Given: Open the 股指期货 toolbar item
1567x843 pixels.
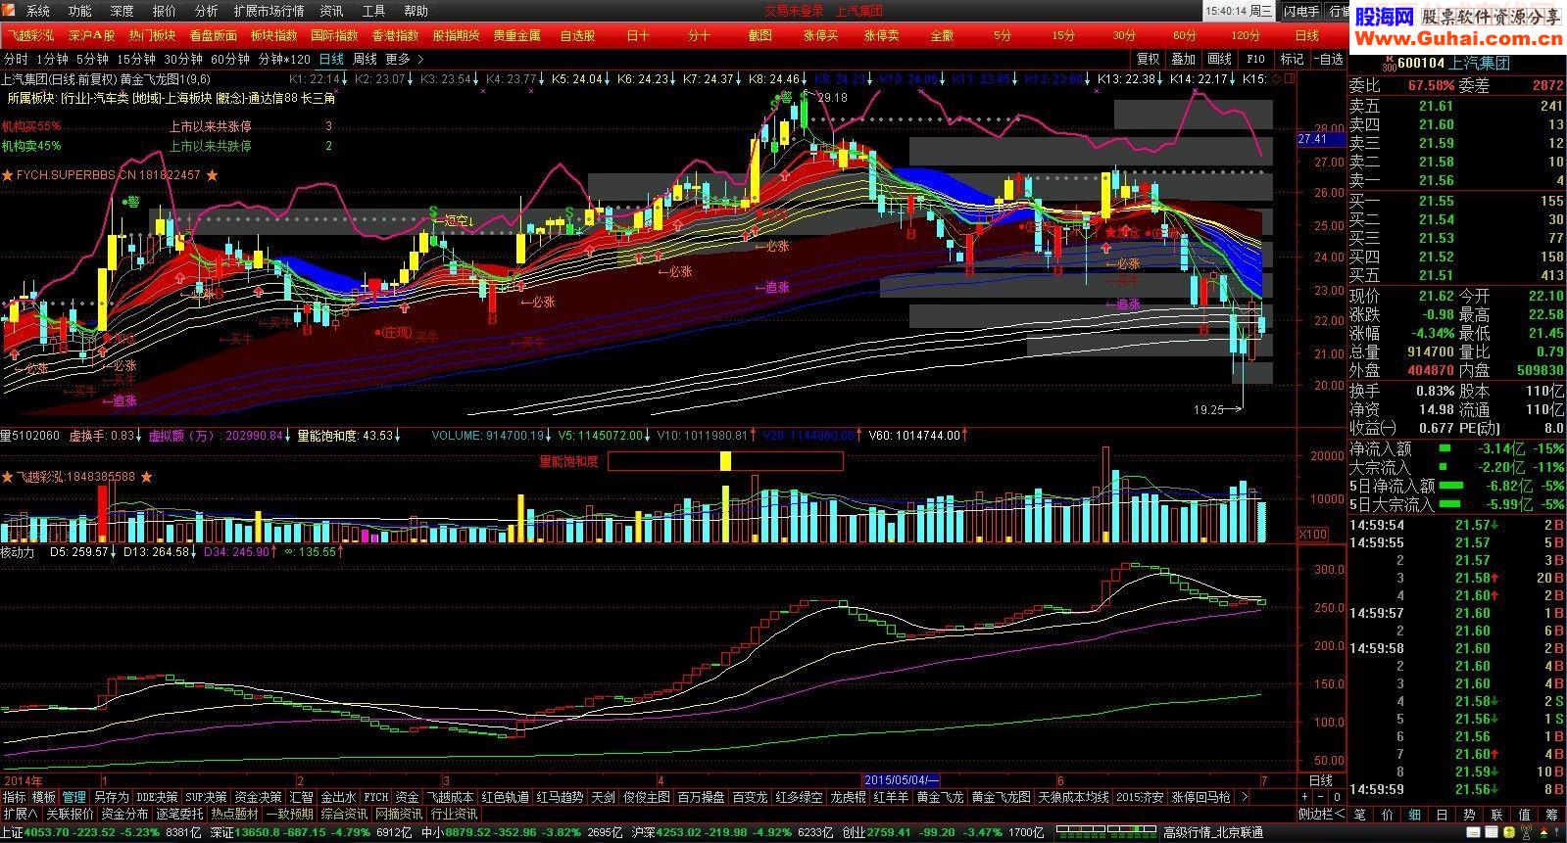Looking at the screenshot, I should coord(457,35).
